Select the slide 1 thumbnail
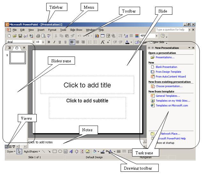Screen dimensions: 202x175 click(18, 58)
